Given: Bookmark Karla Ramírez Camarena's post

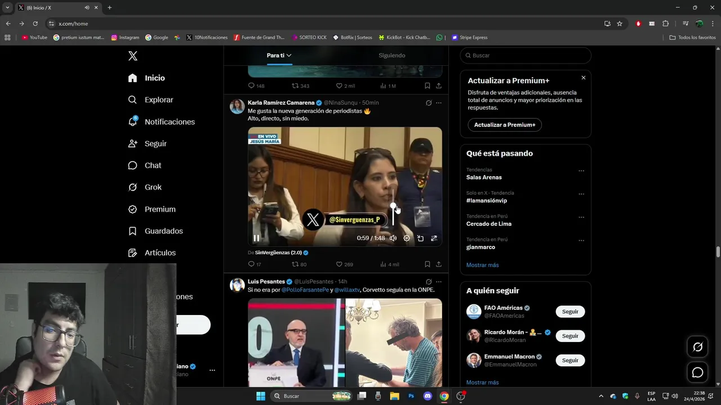Looking at the screenshot, I should [427, 264].
